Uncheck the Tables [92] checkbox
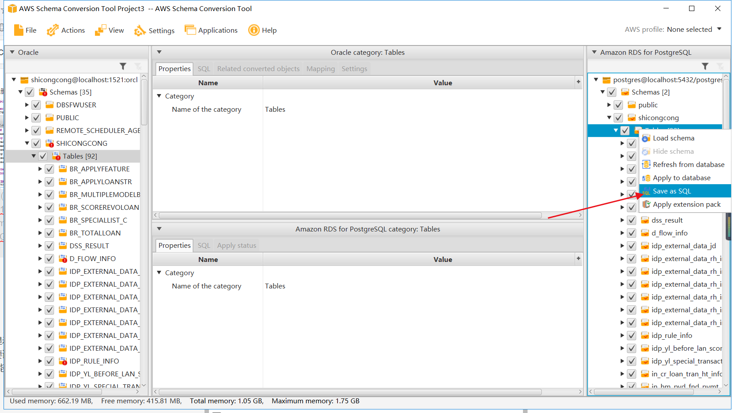This screenshot has width=735, height=413. click(43, 156)
